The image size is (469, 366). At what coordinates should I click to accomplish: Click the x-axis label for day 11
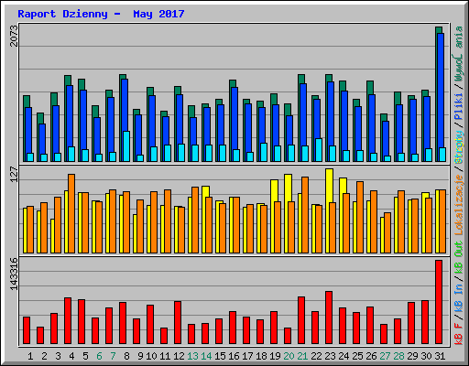click(x=165, y=356)
